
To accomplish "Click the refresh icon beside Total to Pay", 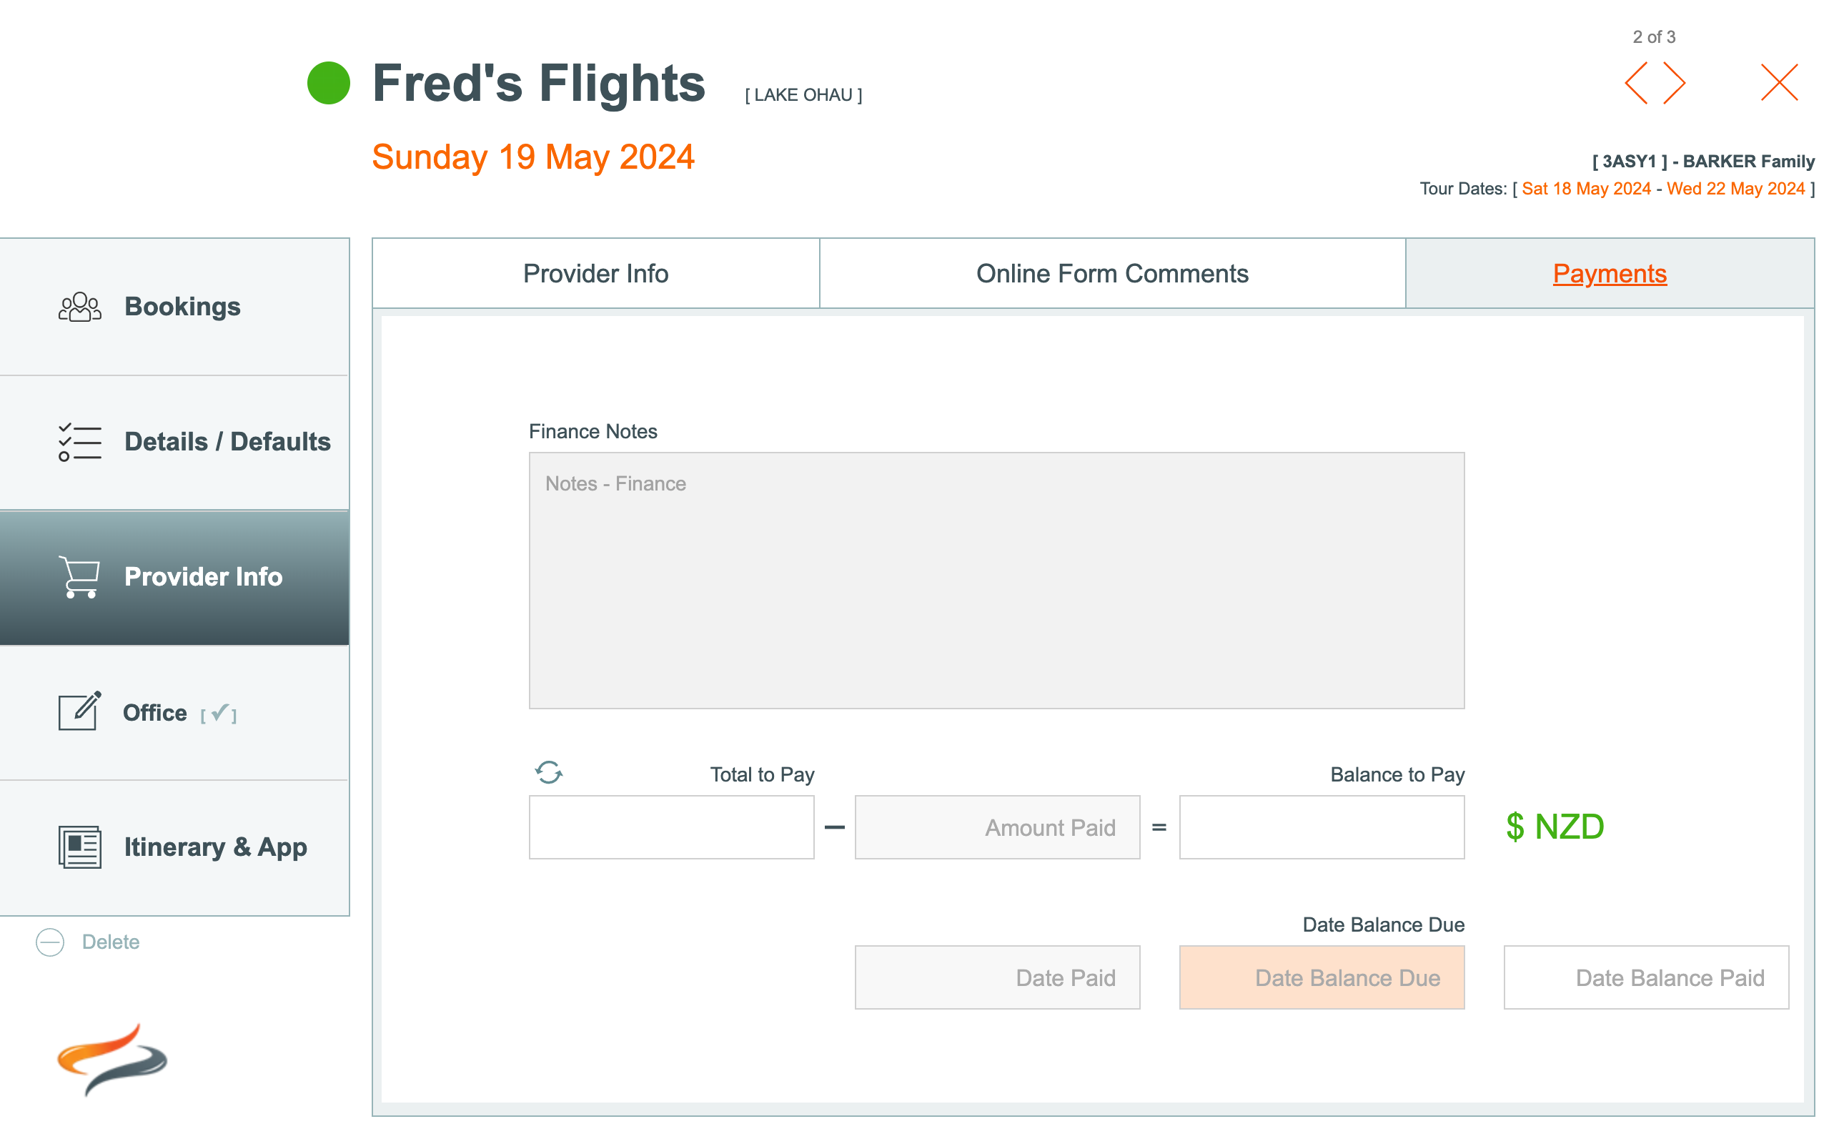I will point(549,771).
